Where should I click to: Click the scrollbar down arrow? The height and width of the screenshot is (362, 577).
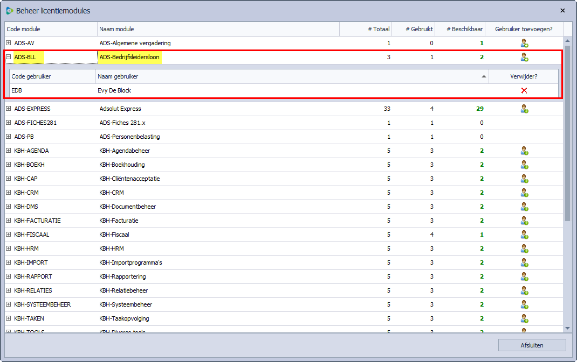pyautogui.click(x=567, y=328)
